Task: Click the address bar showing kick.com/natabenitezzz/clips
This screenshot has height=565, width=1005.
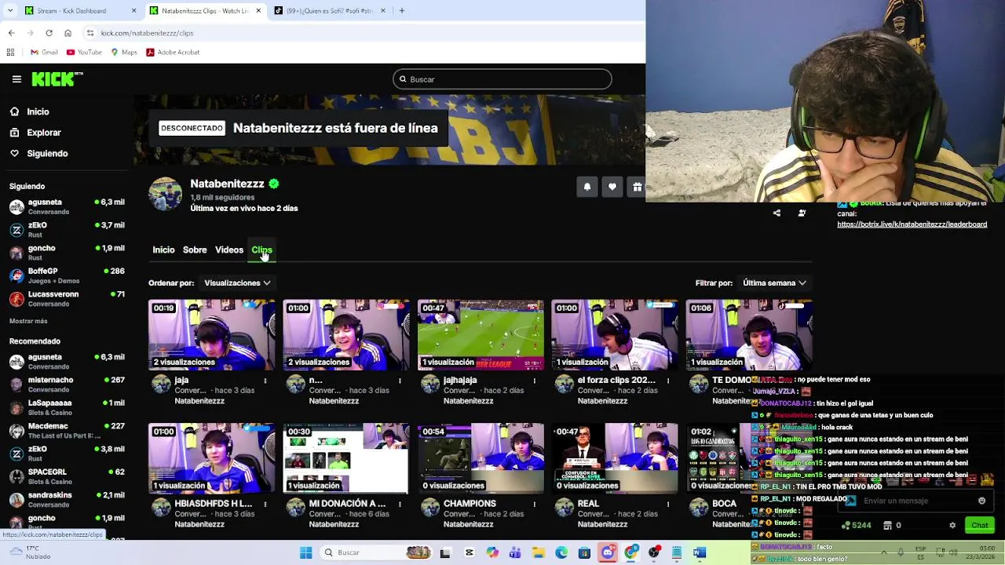Action: pyautogui.click(x=147, y=33)
